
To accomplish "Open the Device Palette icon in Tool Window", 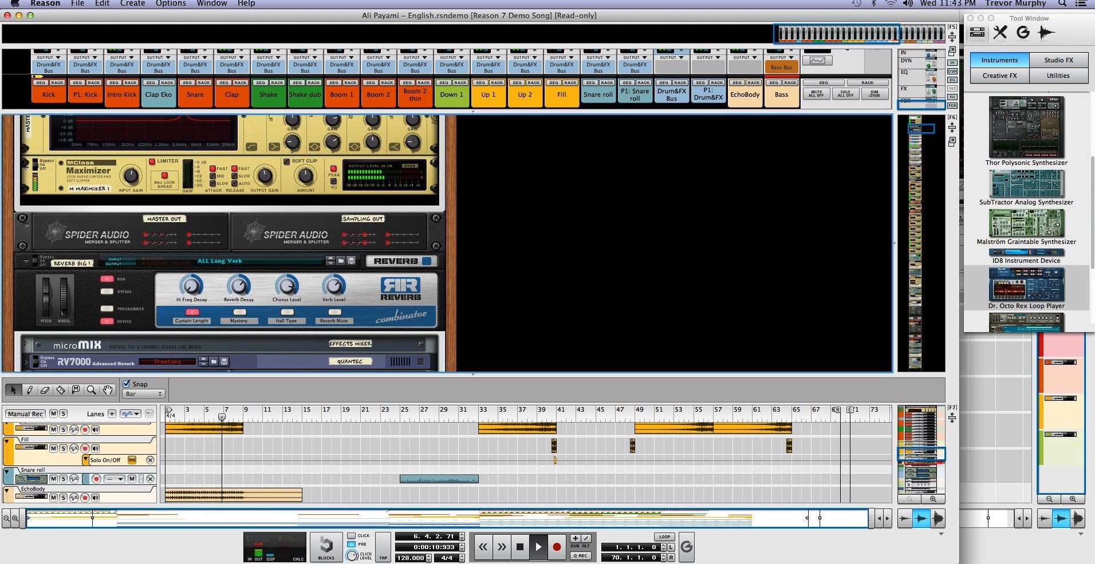I will [977, 33].
